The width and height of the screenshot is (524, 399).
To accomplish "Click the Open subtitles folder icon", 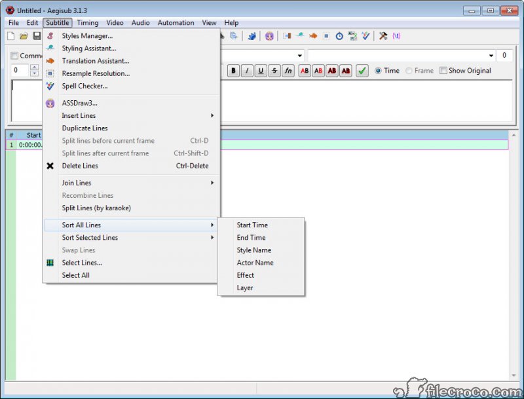I will (x=24, y=36).
